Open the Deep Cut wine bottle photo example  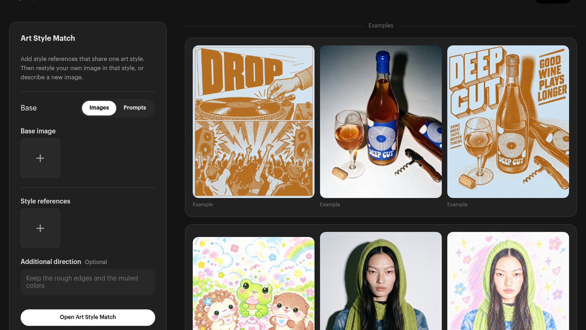(x=381, y=122)
